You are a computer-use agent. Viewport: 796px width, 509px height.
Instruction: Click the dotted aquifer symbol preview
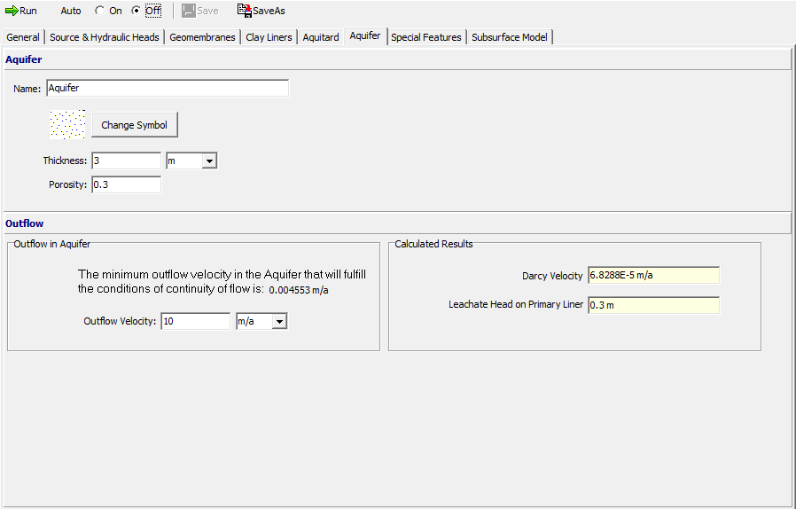click(x=67, y=125)
